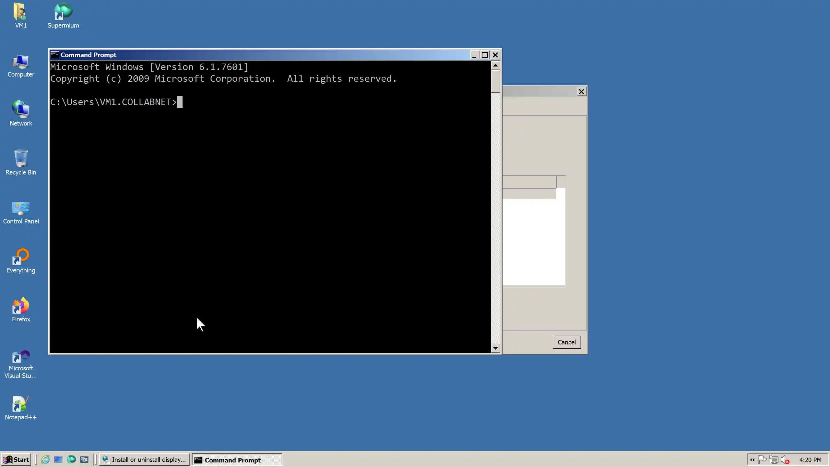
Task: Click the taskbar clock showing 4:20 PM
Action: pos(810,460)
